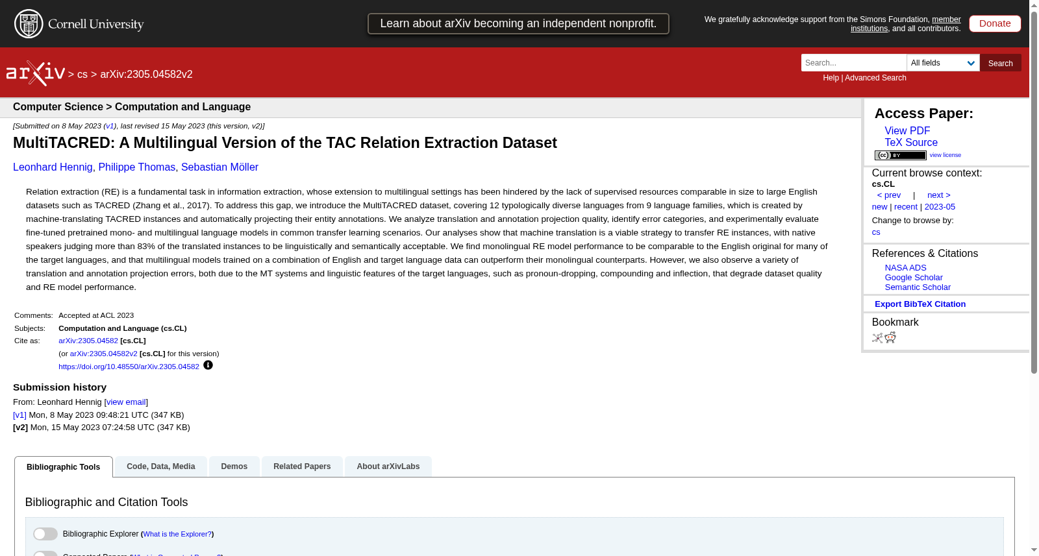Open author Philippe Thomas link
The image size is (1039, 556).
point(137,167)
